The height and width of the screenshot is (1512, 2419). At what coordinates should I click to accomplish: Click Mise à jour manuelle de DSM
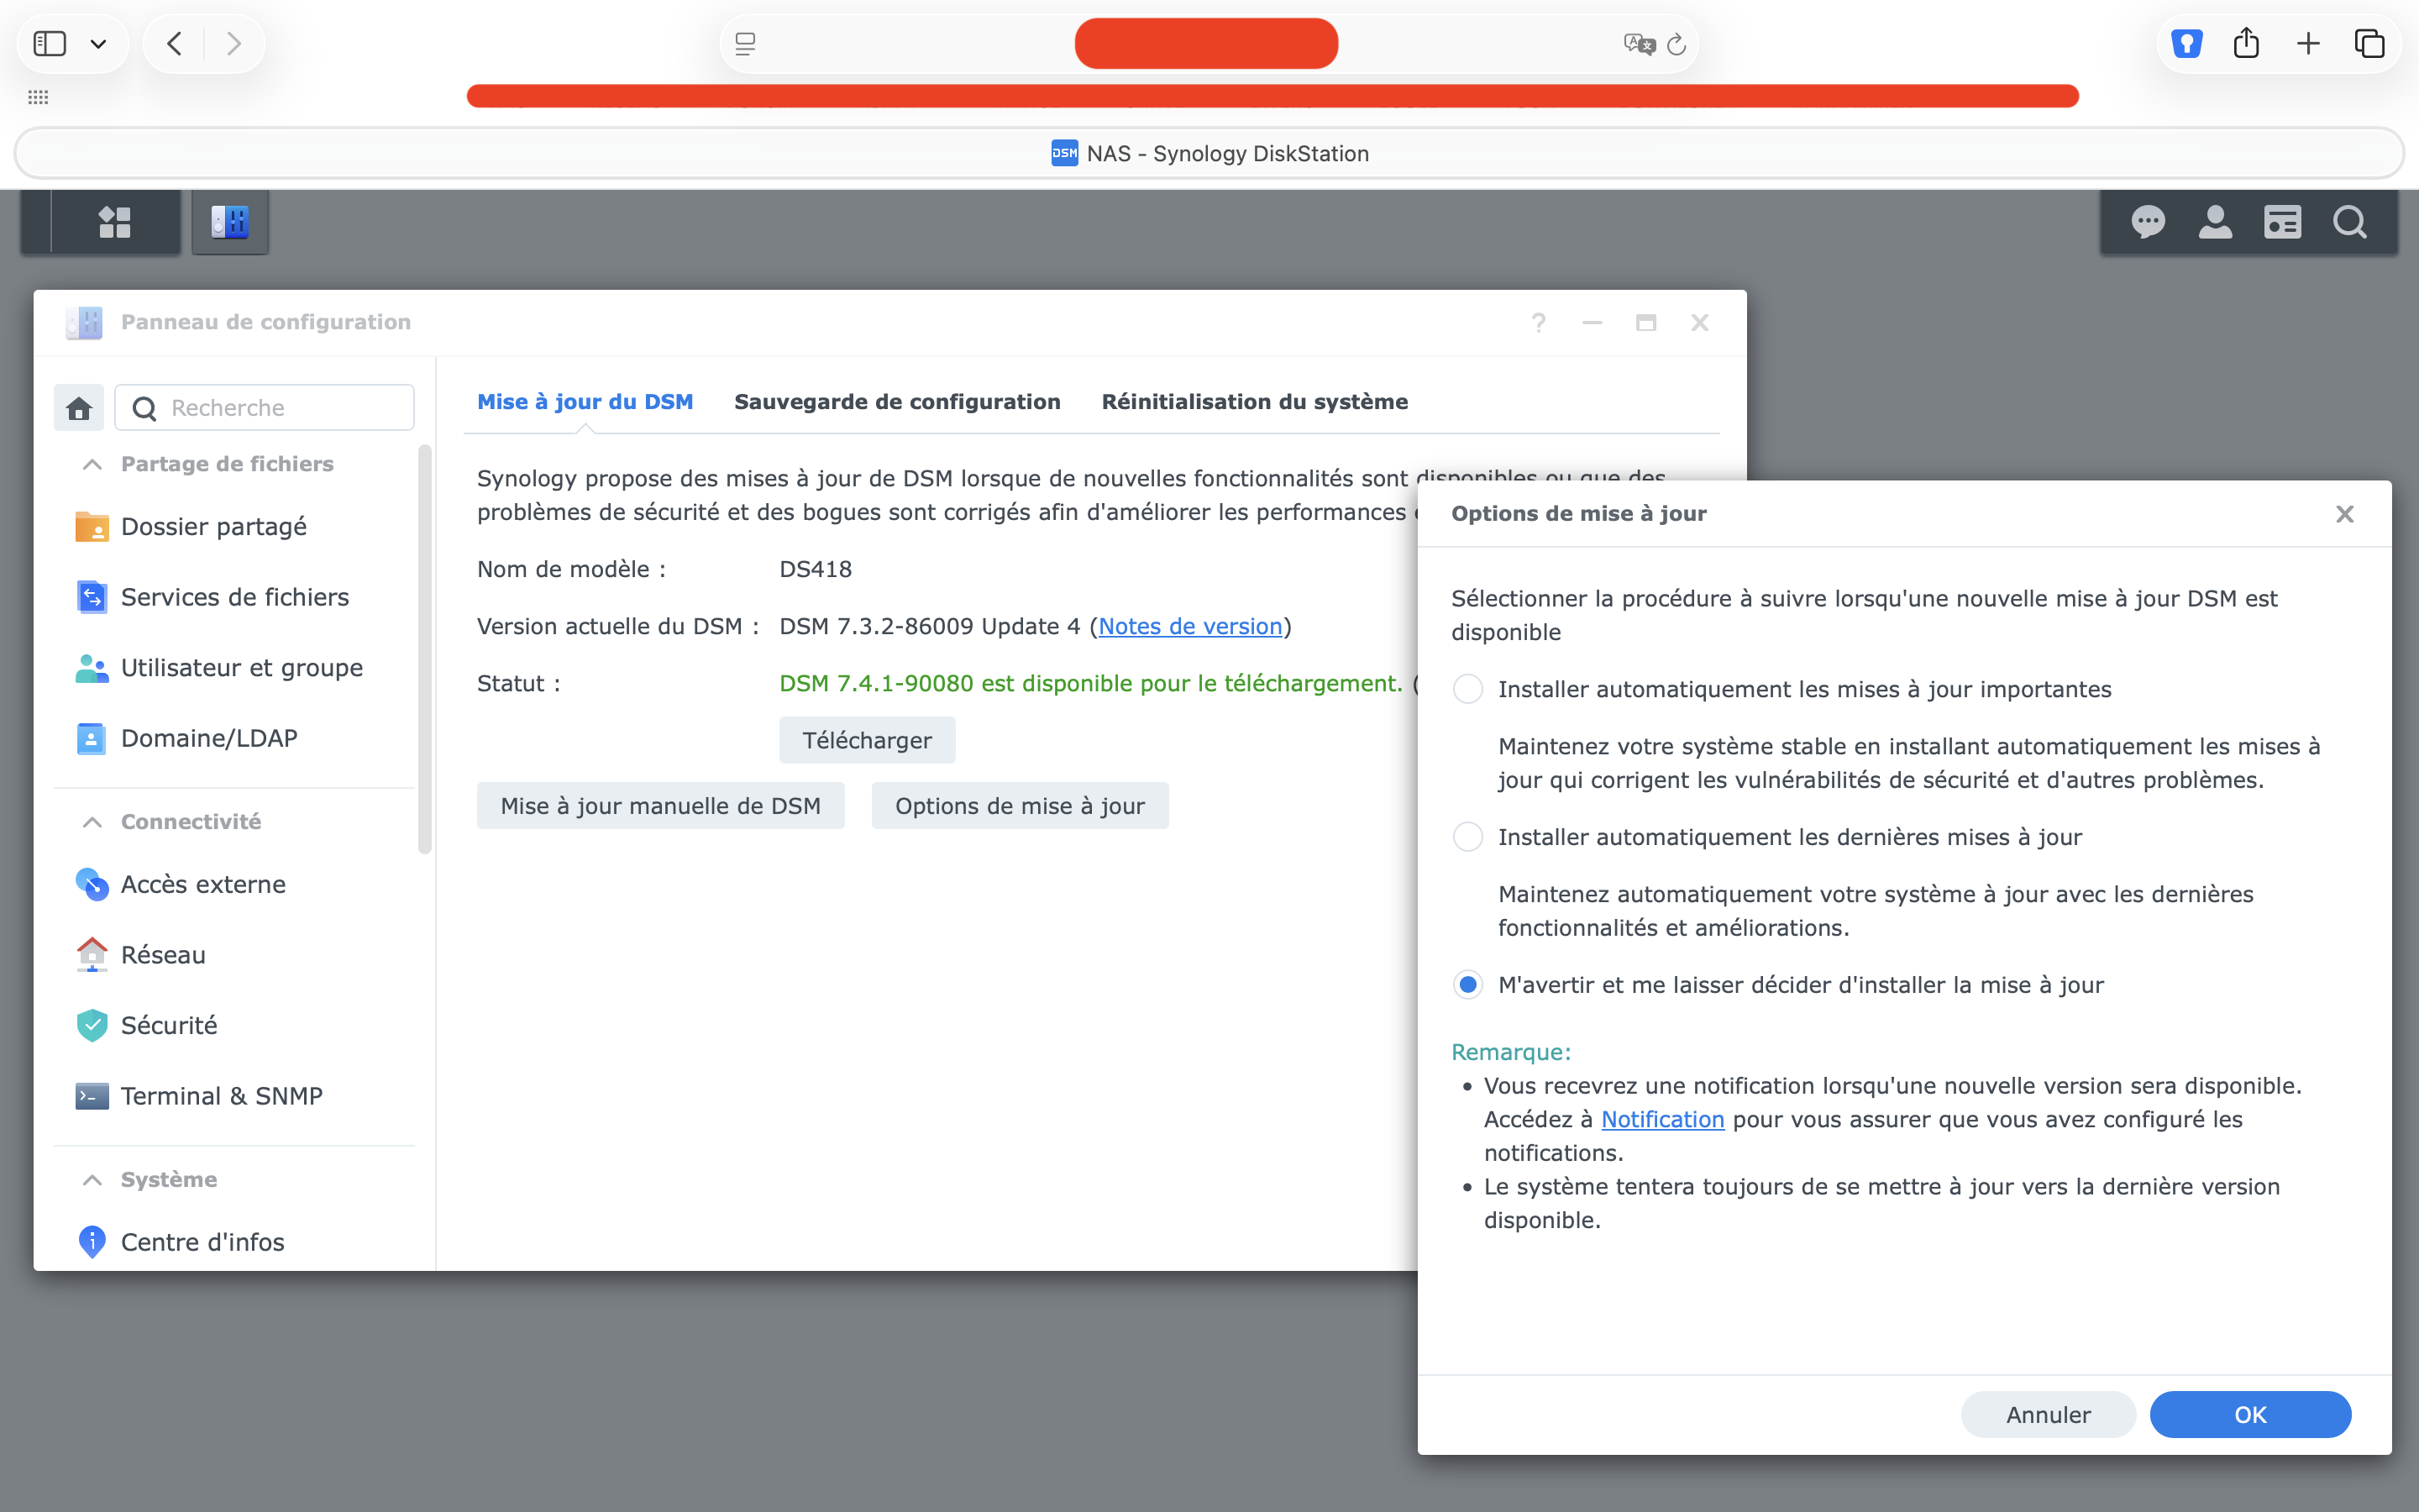coord(659,806)
